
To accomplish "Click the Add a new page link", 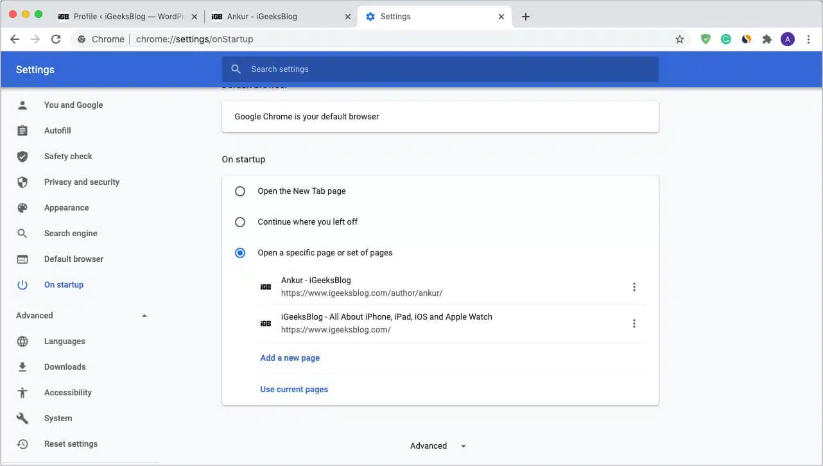I will pos(290,358).
